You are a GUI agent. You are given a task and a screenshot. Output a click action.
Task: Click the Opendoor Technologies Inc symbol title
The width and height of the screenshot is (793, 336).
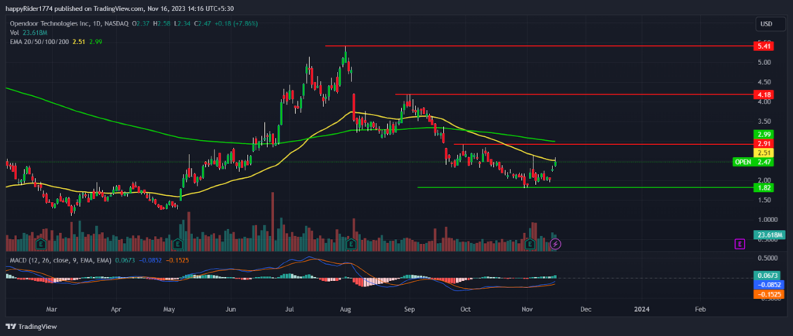49,24
